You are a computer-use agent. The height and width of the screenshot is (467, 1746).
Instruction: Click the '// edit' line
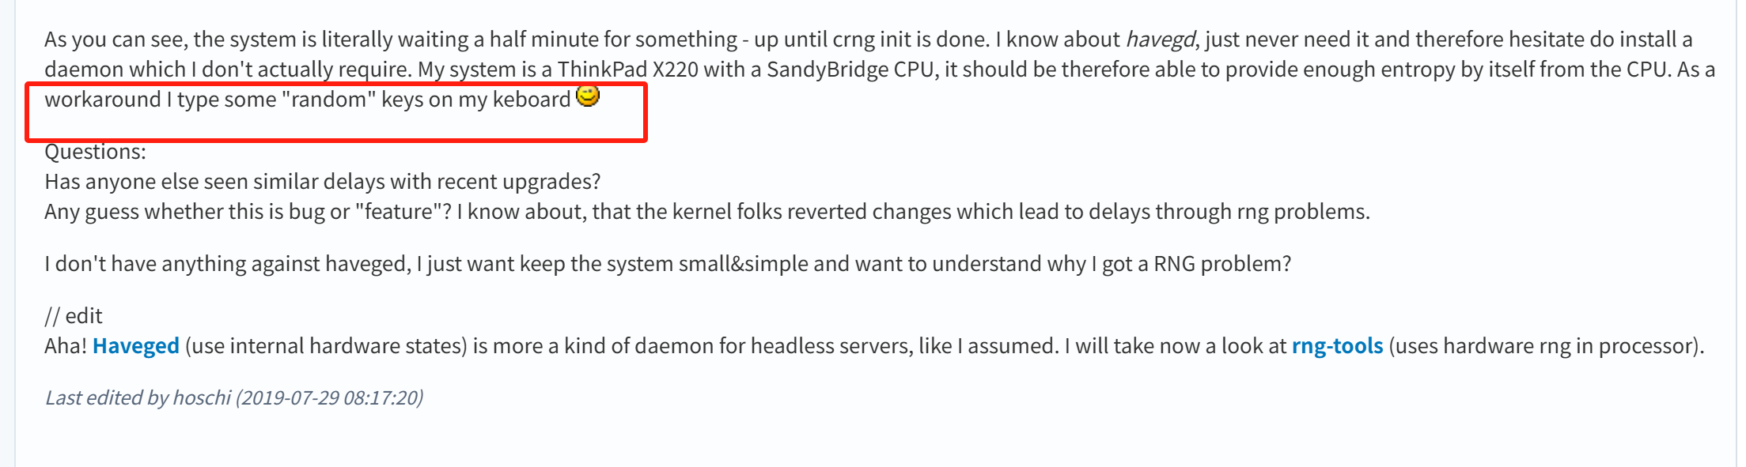click(74, 316)
